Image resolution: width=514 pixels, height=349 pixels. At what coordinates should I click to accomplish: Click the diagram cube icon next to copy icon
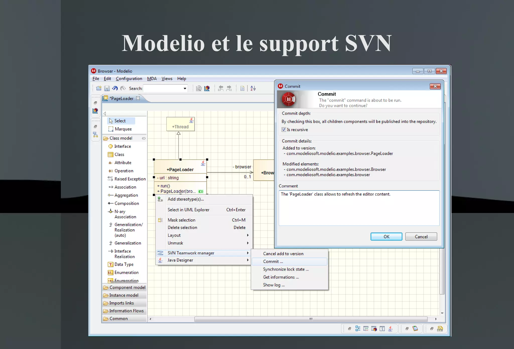click(207, 88)
